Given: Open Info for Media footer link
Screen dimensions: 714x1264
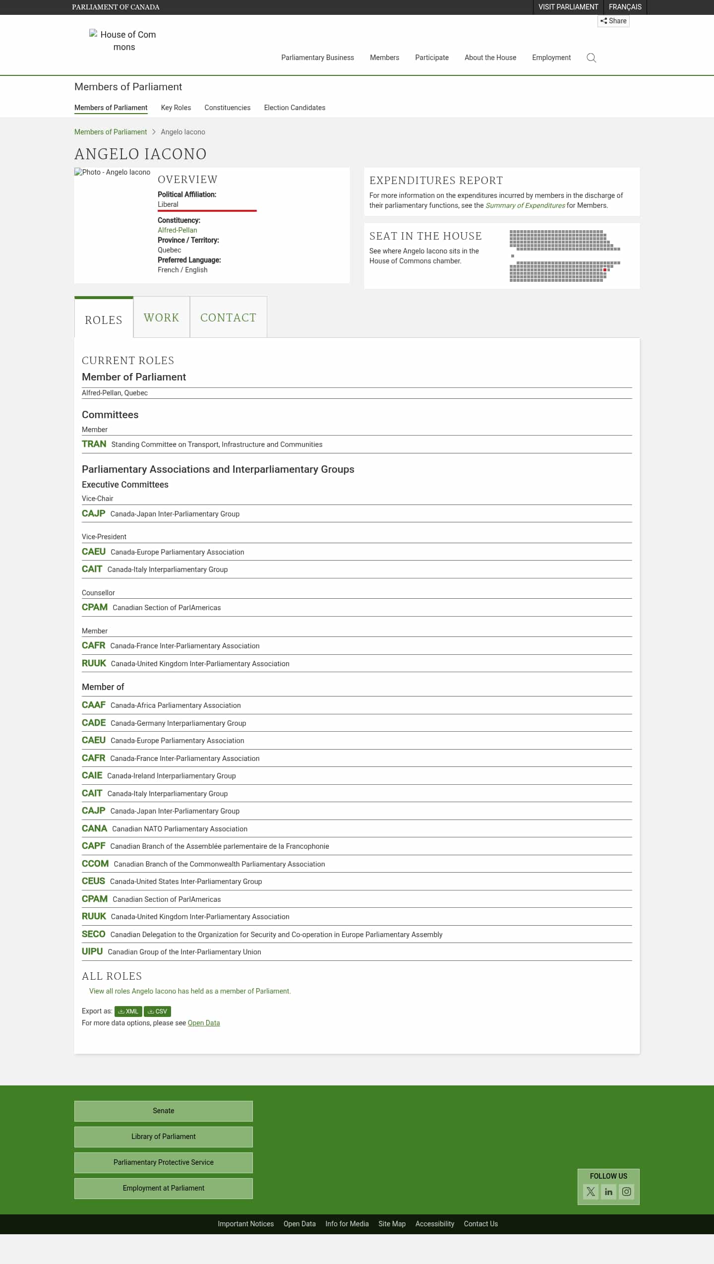Looking at the screenshot, I should tap(347, 1224).
